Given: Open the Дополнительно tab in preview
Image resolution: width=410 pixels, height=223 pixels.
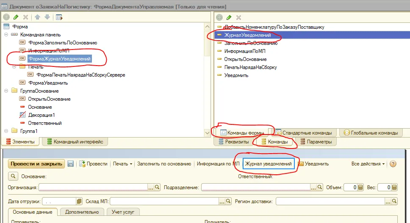Looking at the screenshot, I should (82, 212).
